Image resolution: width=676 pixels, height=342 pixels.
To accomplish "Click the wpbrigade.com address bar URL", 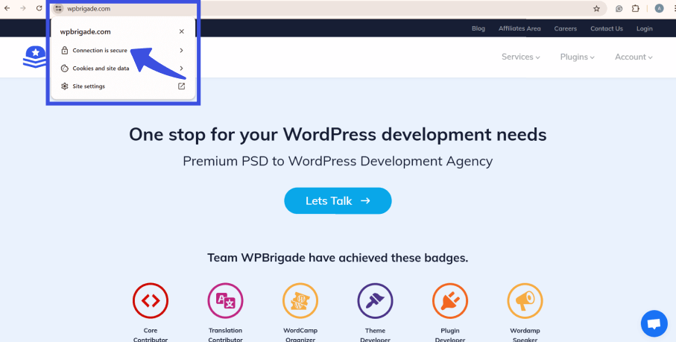I will [x=89, y=9].
